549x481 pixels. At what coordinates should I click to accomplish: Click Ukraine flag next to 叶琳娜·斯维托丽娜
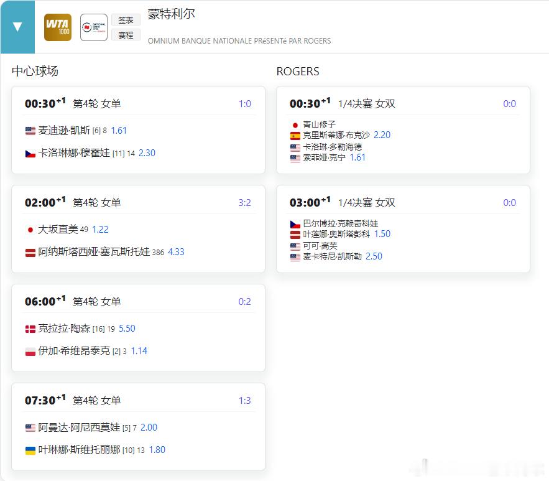coord(30,450)
